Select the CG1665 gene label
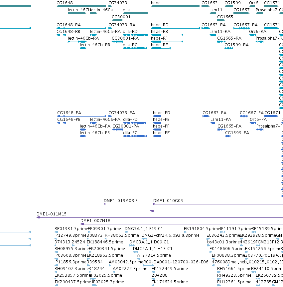The width and height of the screenshot is (283, 287). (x=225, y=17)
